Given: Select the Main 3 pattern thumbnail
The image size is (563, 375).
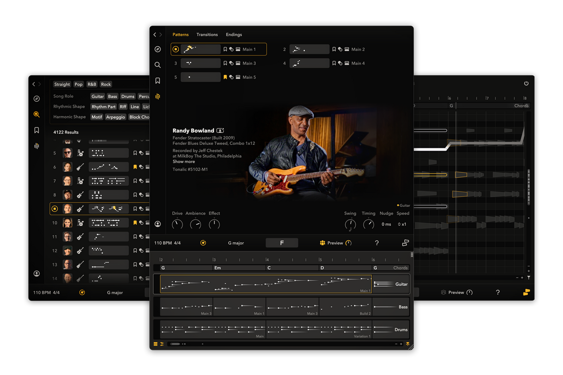Looking at the screenshot, I should coord(200,63).
